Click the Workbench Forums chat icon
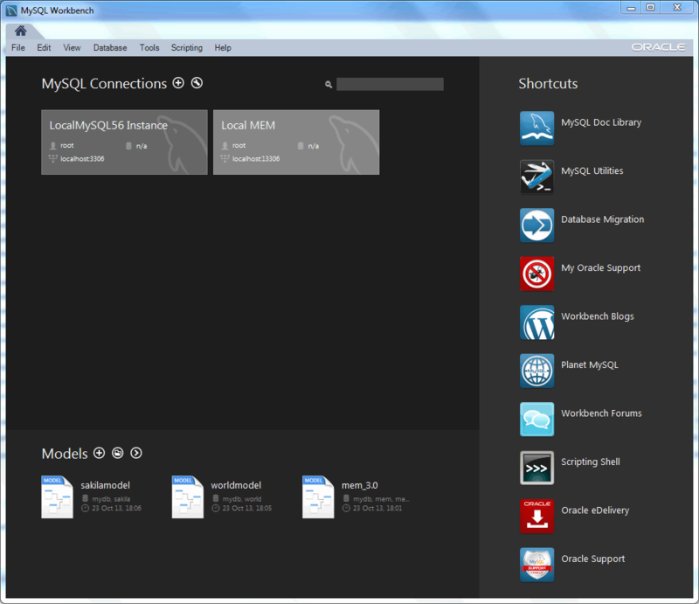Image resolution: width=699 pixels, height=604 pixels. [536, 420]
